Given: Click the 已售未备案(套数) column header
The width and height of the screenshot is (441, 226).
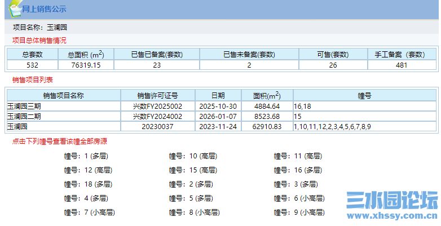Looking at the screenshot, I should [249, 54].
